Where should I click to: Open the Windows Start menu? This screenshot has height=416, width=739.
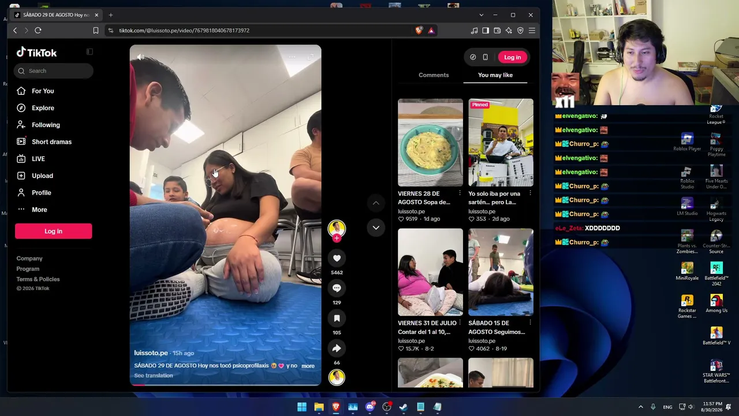(302, 407)
